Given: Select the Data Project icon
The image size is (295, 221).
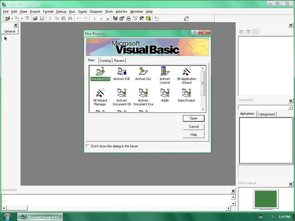Looking at the screenshot, I should coord(186,95).
